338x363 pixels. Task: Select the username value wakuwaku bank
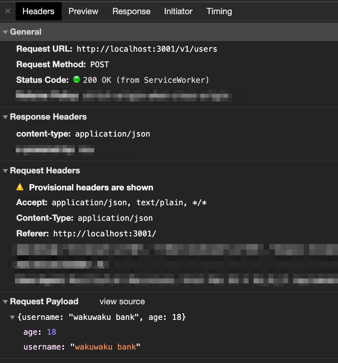coord(106,347)
